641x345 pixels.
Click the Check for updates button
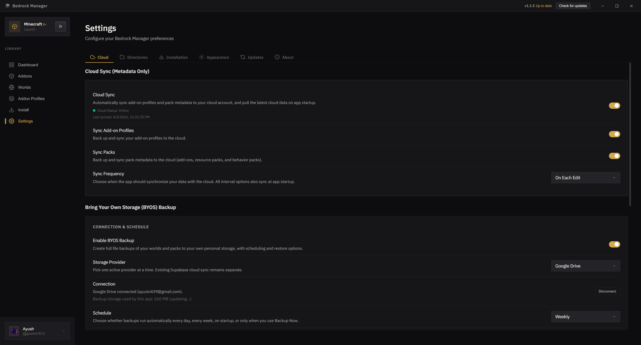coord(573,6)
